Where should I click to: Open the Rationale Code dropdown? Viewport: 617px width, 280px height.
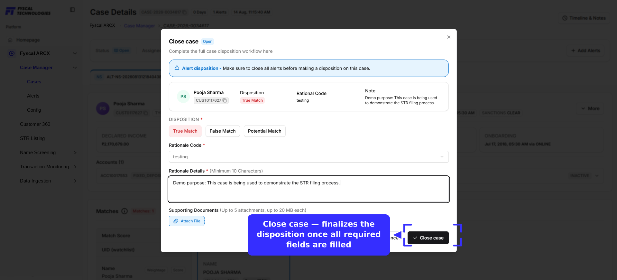[x=308, y=157]
